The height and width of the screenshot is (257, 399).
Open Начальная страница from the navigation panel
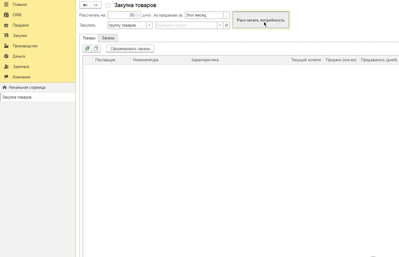27,87
